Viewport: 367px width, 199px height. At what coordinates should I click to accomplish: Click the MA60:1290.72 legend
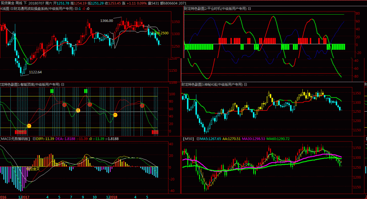(x=278, y=139)
